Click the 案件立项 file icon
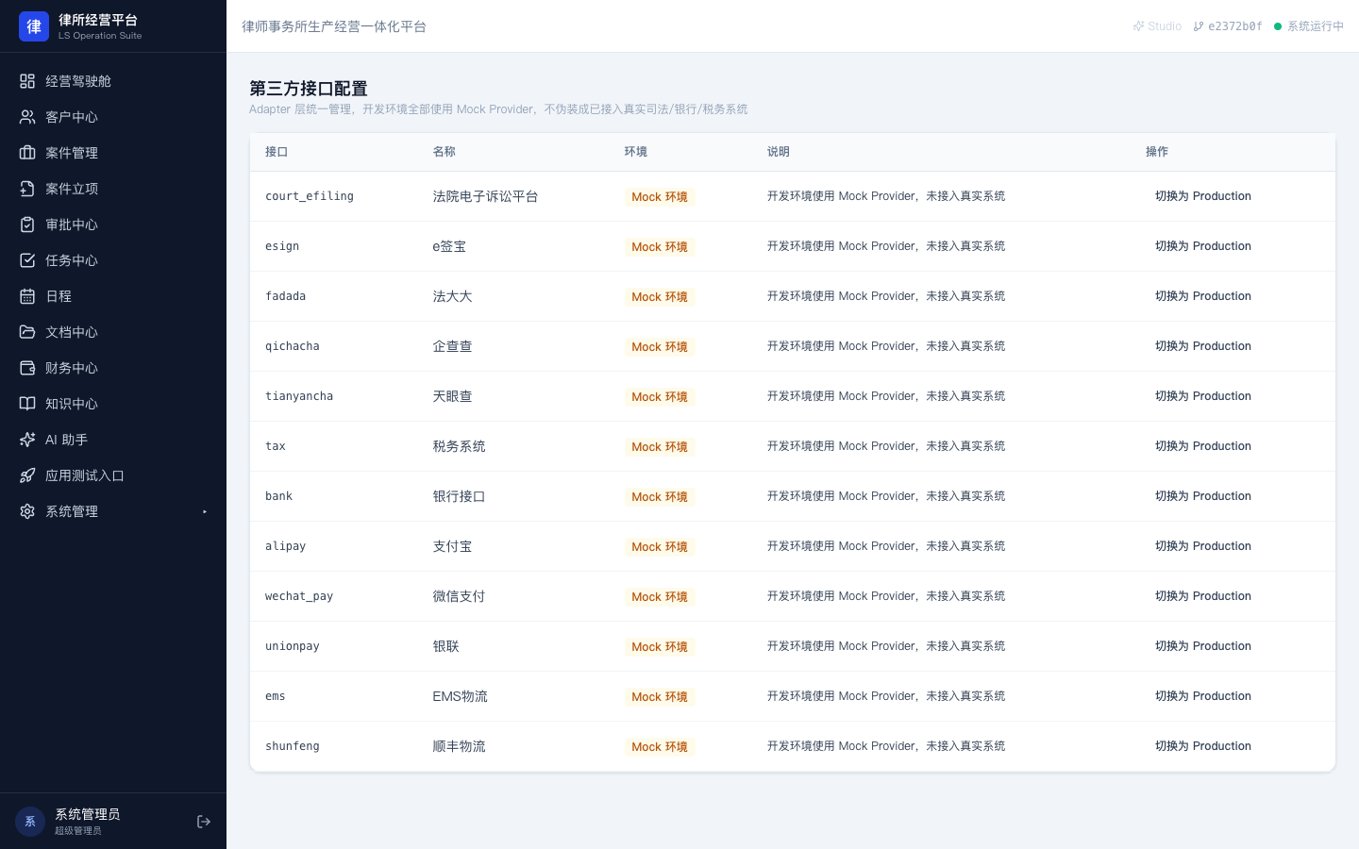 click(x=27, y=189)
